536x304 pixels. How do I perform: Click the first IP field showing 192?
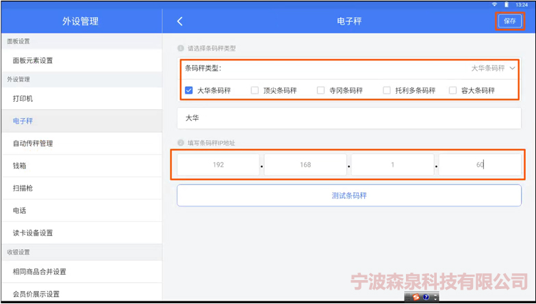pyautogui.click(x=218, y=165)
